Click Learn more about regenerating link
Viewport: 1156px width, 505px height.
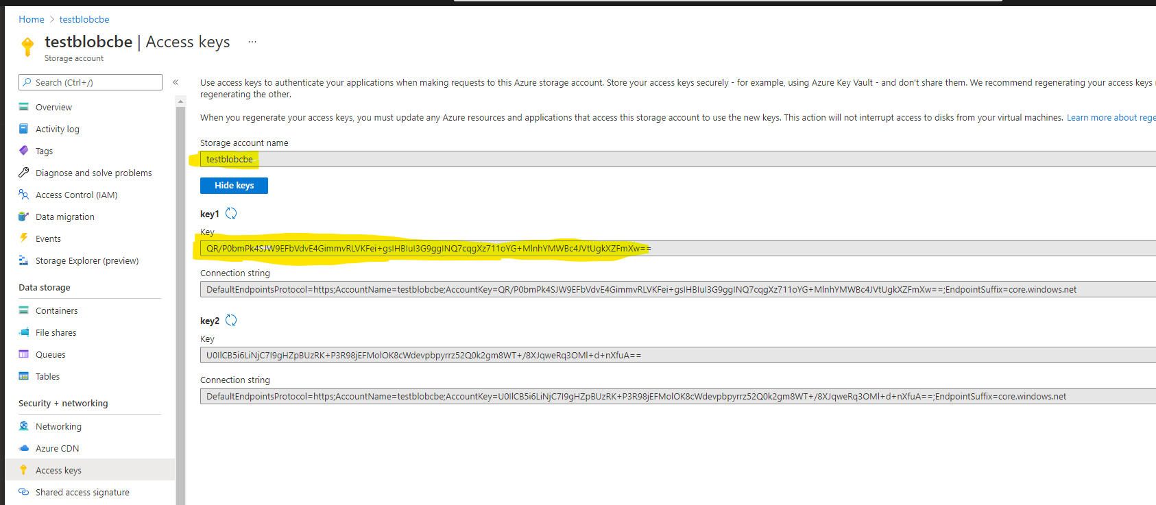pyautogui.click(x=1110, y=118)
